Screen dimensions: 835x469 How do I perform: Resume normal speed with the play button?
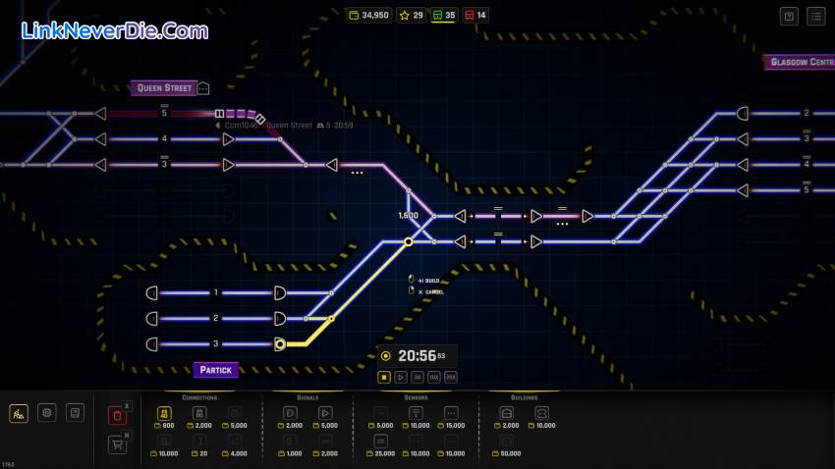pos(401,377)
